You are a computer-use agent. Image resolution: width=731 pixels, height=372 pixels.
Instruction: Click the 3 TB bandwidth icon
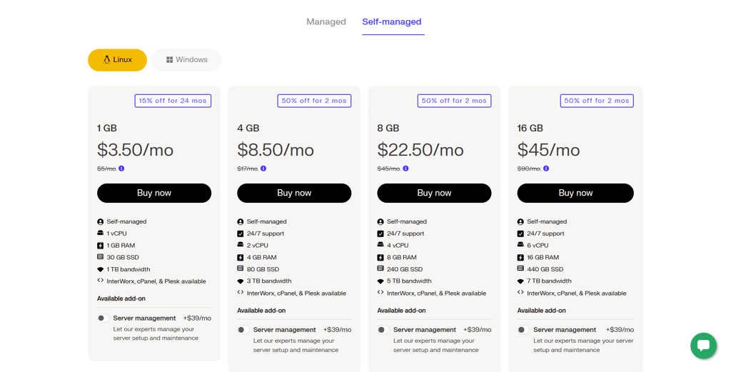[240, 281]
